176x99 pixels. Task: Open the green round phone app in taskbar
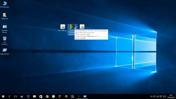(x=53, y=97)
